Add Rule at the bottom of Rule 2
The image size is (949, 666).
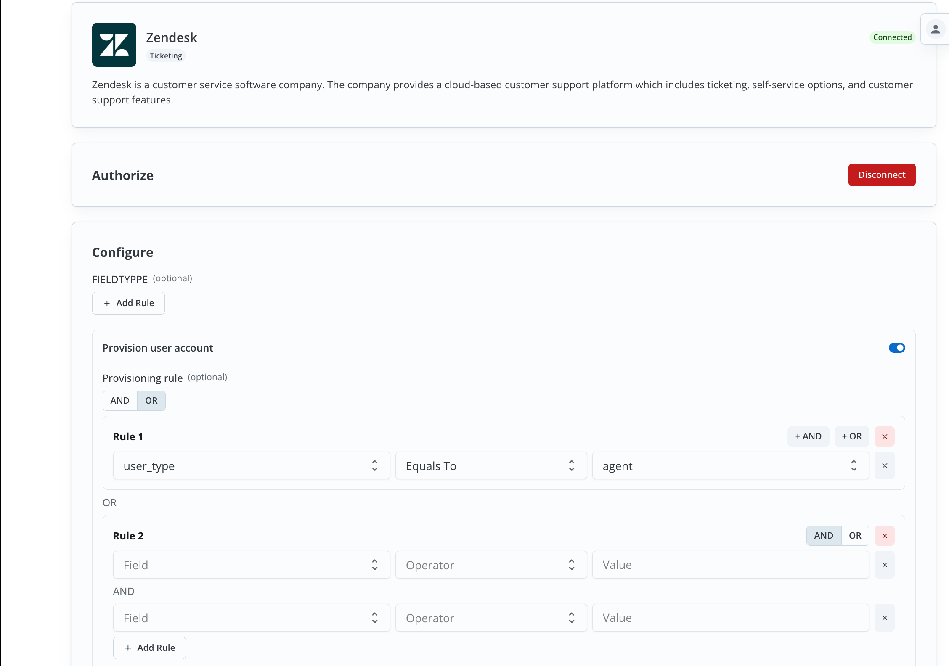pyautogui.click(x=149, y=648)
